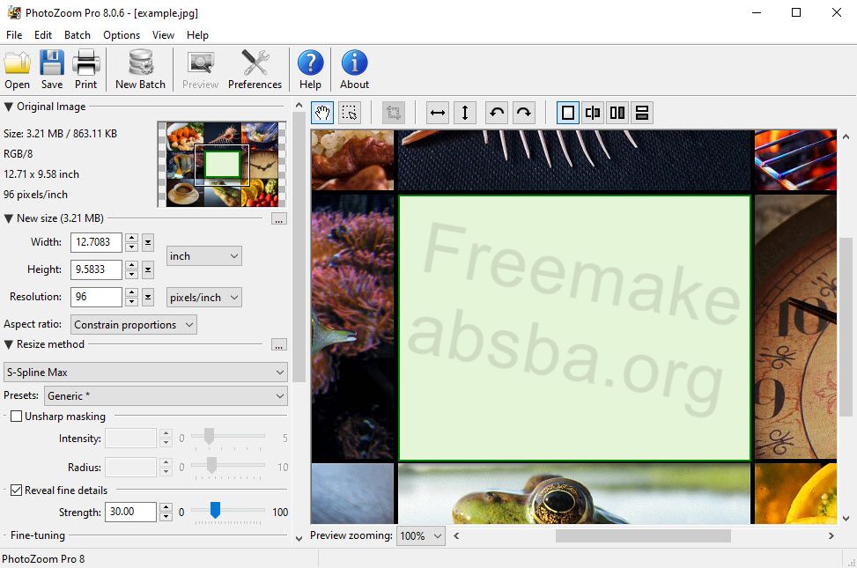857x568 pixels.
Task: Click the disabled Preview toolbar button
Action: [x=200, y=70]
